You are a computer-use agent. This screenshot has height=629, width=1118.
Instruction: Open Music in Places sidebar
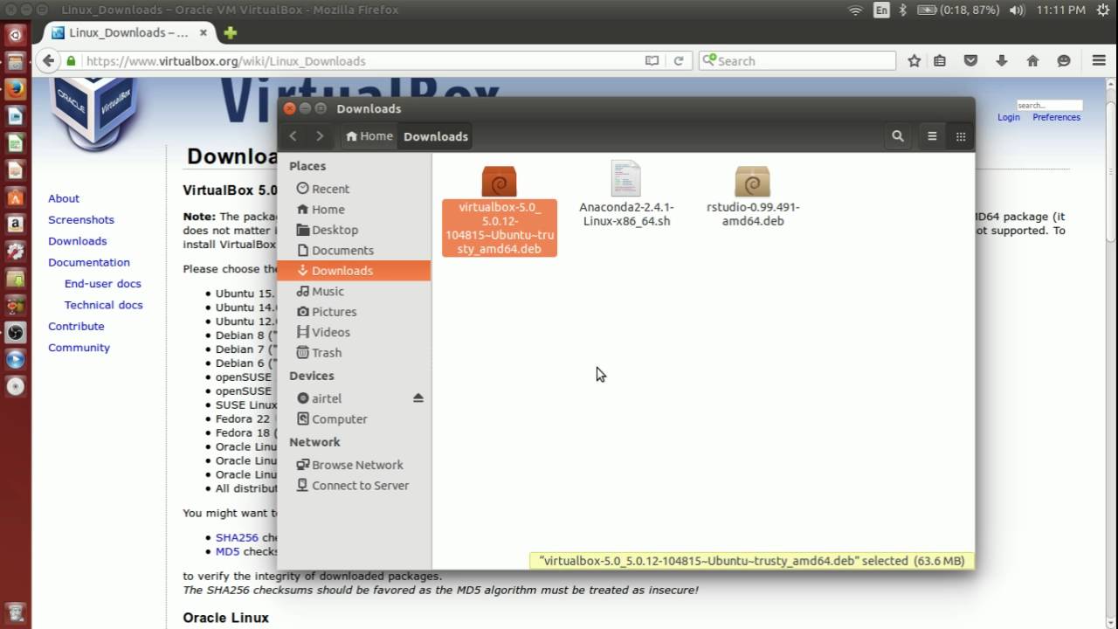(354, 292)
